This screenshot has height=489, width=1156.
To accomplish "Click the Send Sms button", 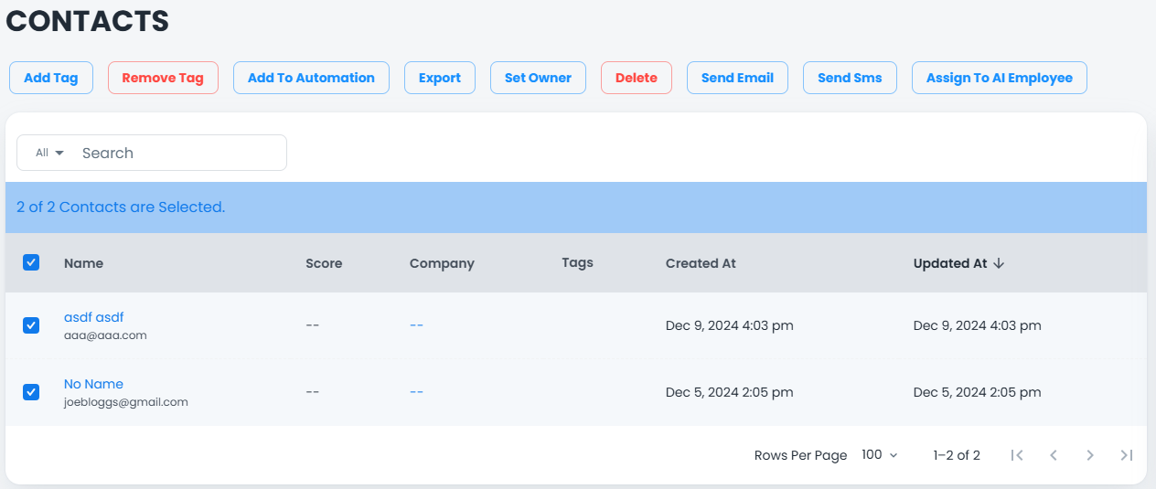I will coord(850,78).
